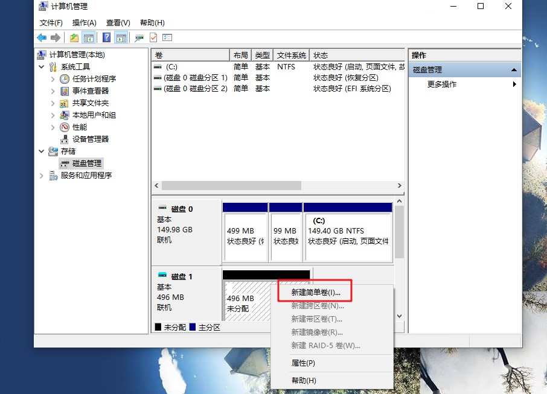Click the disk view scroll down arrow
The image size is (547, 394).
[400, 316]
